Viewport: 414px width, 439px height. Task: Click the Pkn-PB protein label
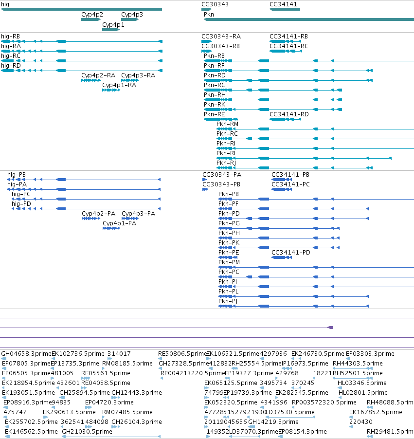pos(229,194)
